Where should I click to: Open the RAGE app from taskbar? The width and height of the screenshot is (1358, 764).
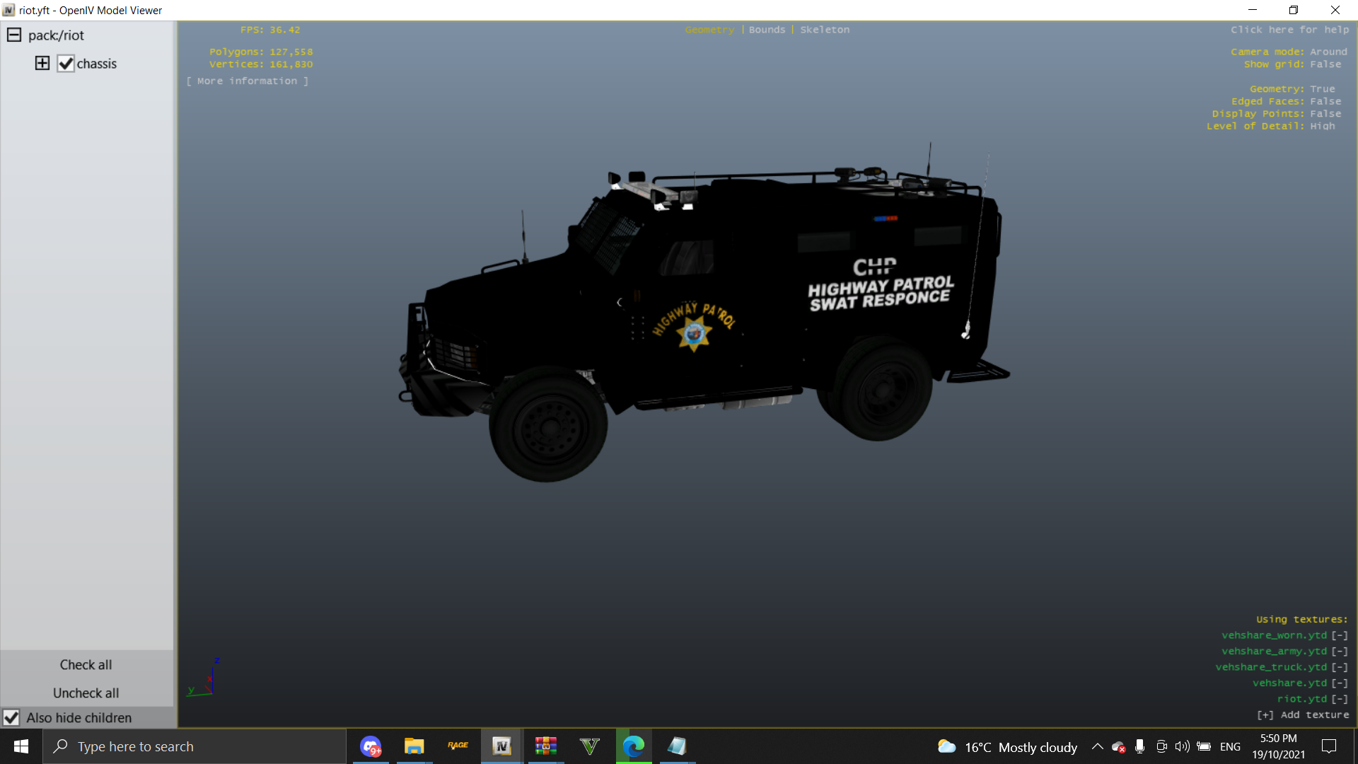point(458,746)
